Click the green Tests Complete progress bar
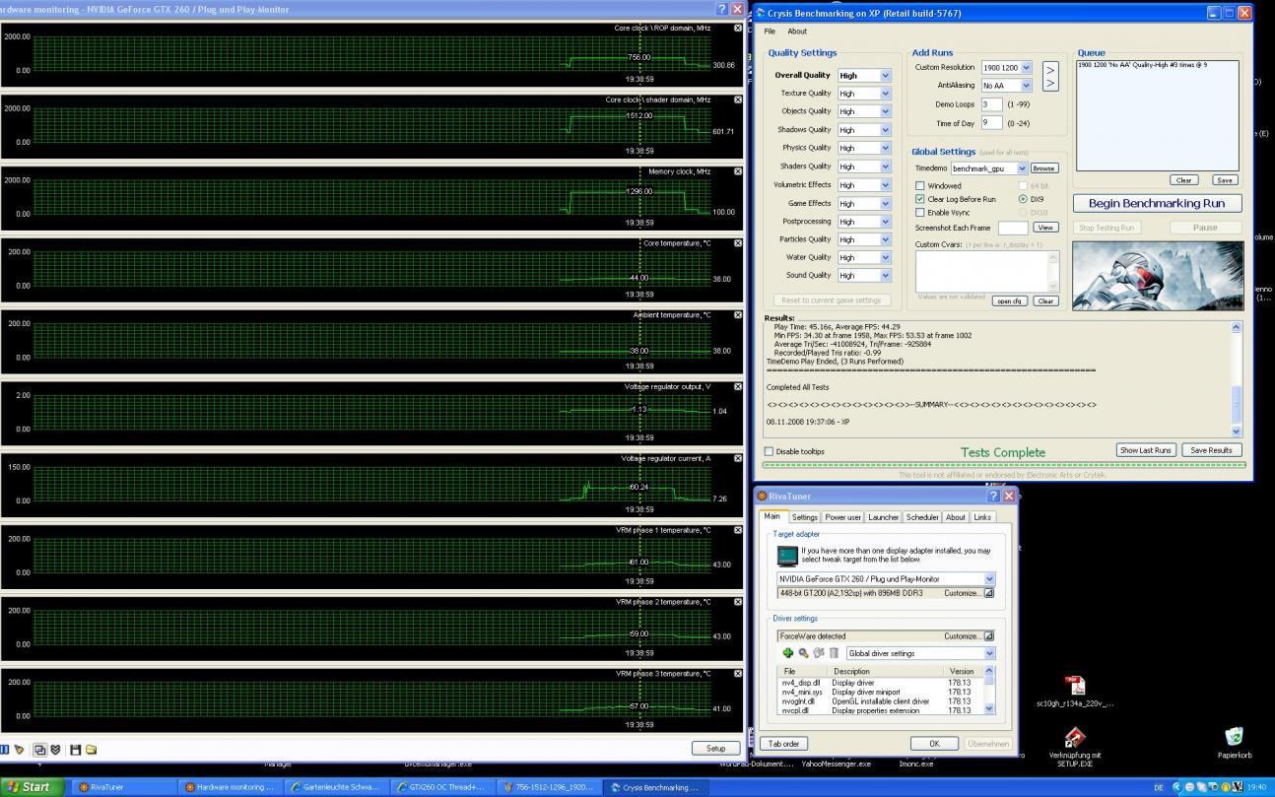 click(1005, 464)
